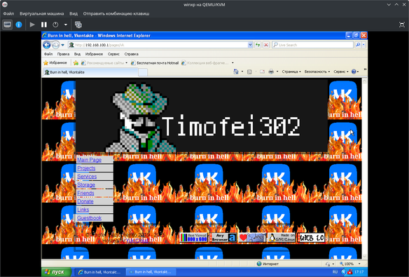
Task: Follow the Services link
Action: [x=87, y=177]
